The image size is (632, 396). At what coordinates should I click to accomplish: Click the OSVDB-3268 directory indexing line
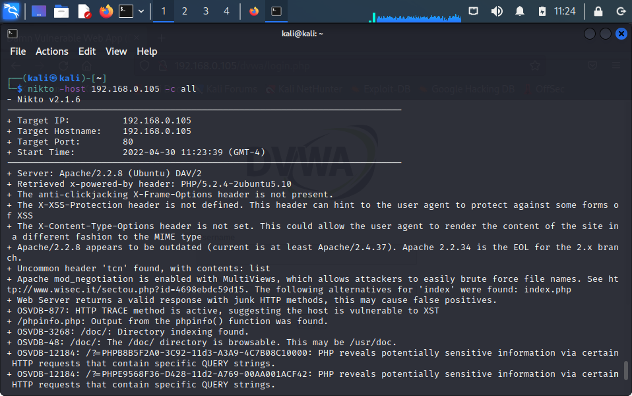128,332
